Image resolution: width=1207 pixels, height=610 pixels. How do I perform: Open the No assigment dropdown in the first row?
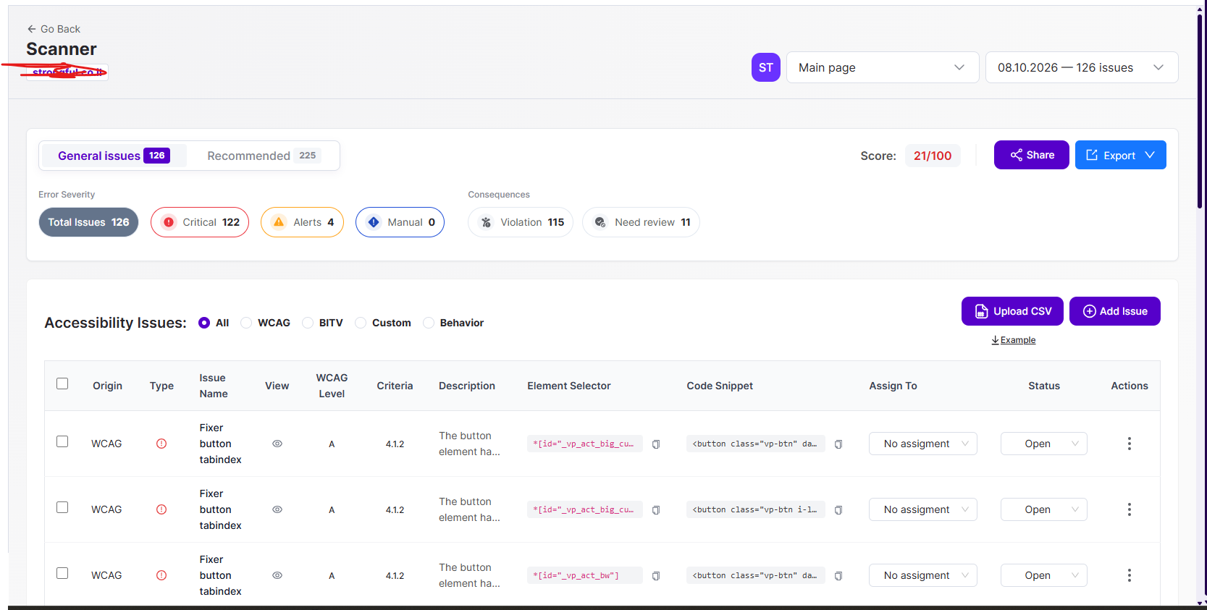click(x=923, y=444)
